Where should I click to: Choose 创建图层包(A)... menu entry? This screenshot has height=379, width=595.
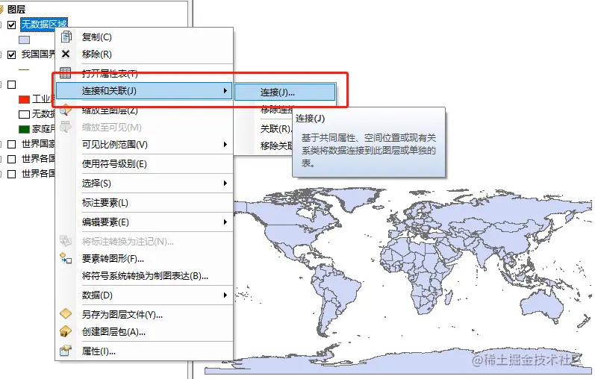(144, 332)
